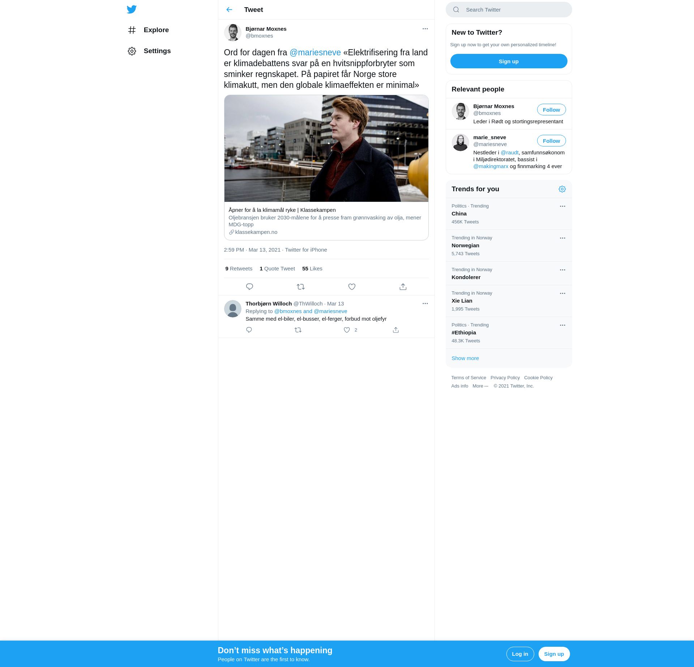Click the search magnifier icon
This screenshot has width=694, height=667.
pos(456,10)
